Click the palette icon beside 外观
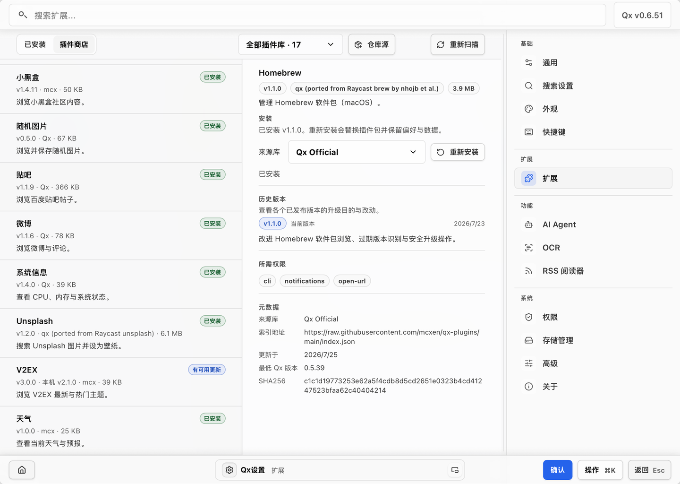680x484 pixels. 529,109
